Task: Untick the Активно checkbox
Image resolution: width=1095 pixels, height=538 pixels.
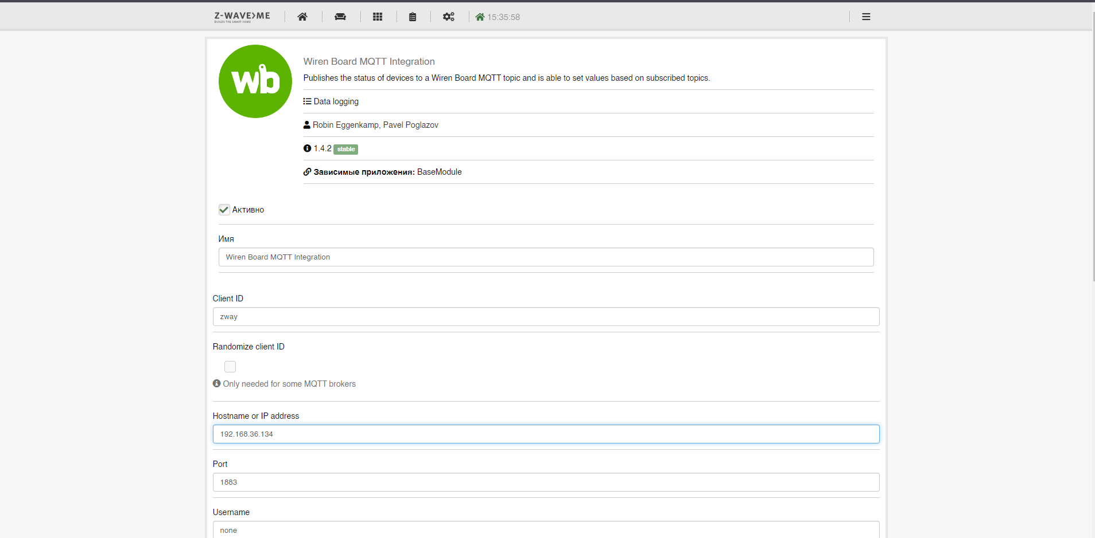Action: click(x=224, y=210)
